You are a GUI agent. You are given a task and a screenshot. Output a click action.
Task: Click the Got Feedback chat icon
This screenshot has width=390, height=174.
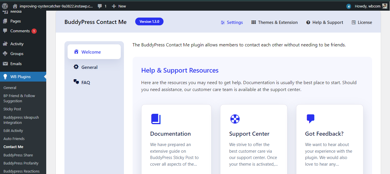click(x=310, y=119)
